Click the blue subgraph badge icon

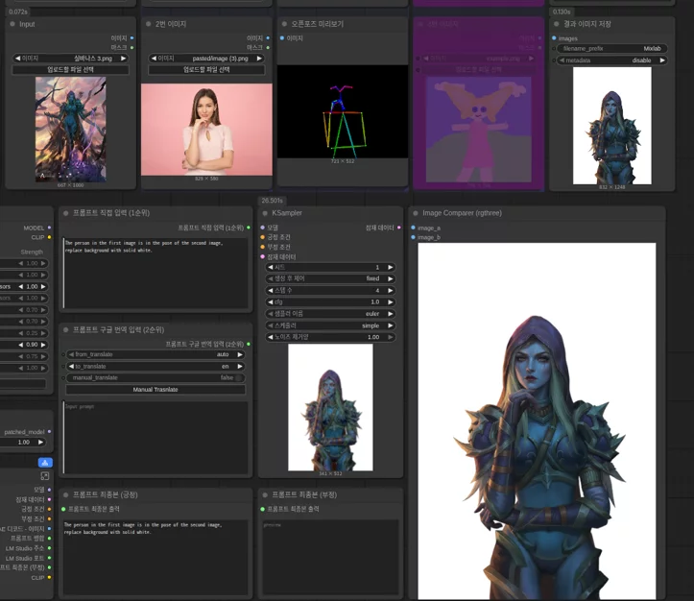point(45,463)
